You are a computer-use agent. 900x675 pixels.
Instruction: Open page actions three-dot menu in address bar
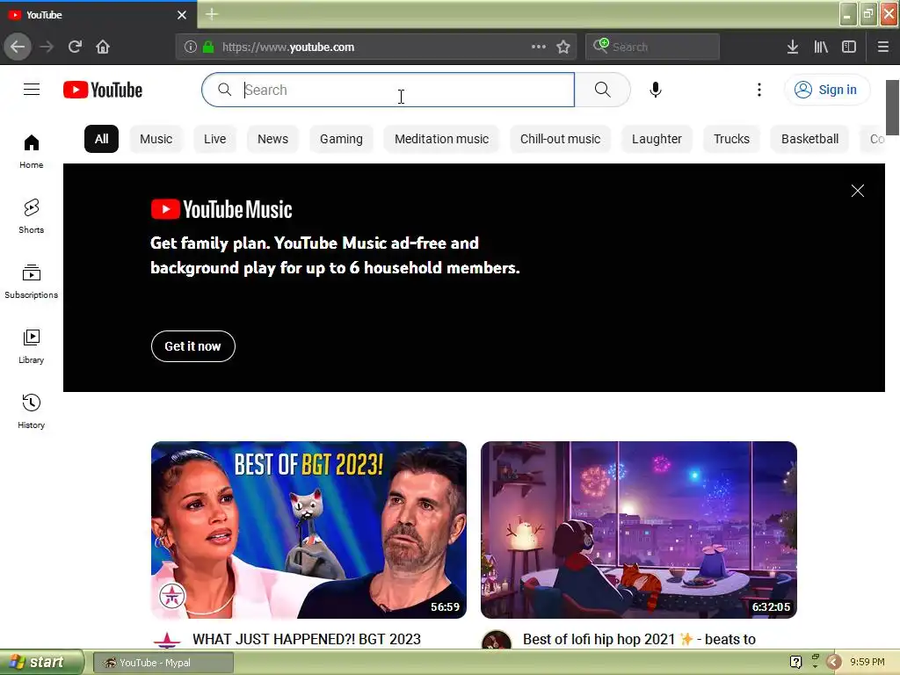(539, 47)
